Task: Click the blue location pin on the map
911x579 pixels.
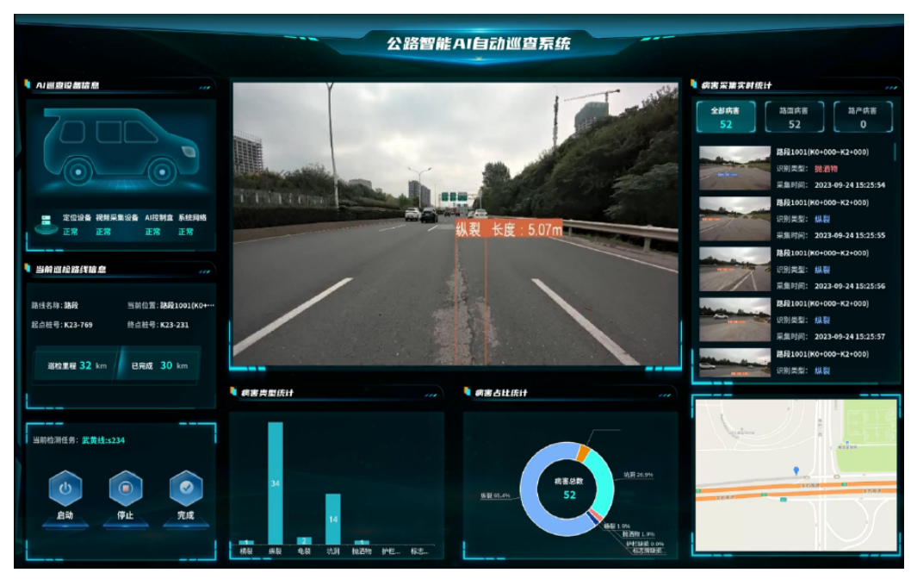Action: tap(796, 471)
